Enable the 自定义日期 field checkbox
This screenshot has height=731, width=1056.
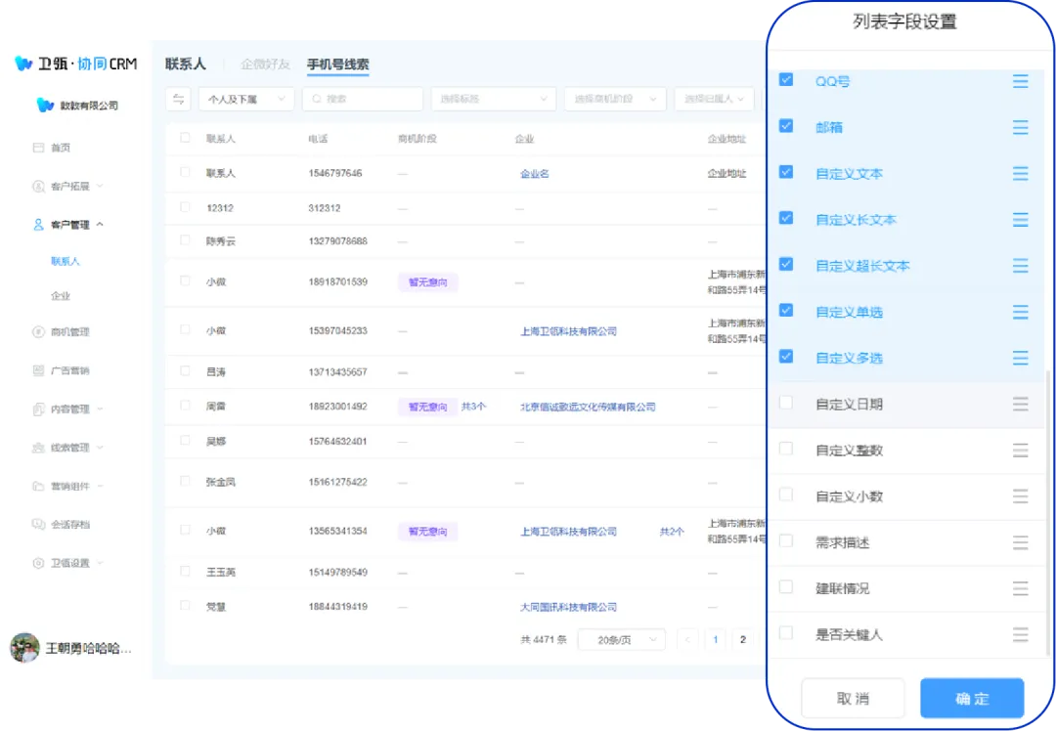point(786,403)
